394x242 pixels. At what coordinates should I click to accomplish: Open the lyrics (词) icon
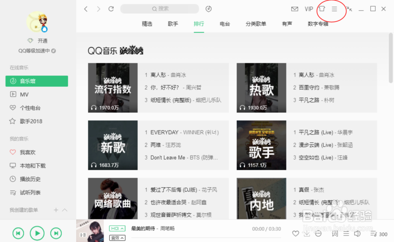[x=335, y=233]
